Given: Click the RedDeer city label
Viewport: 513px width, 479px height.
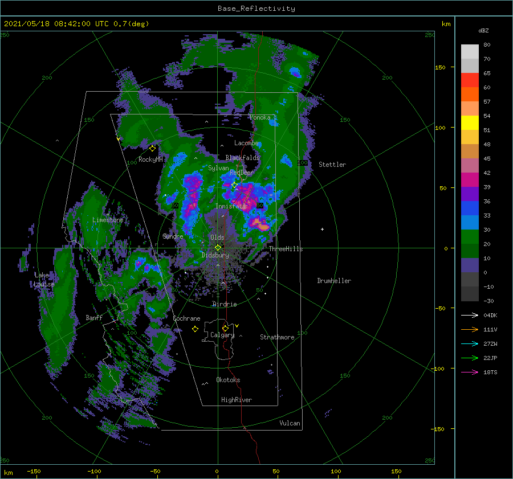Looking at the screenshot, I should pos(242,173).
